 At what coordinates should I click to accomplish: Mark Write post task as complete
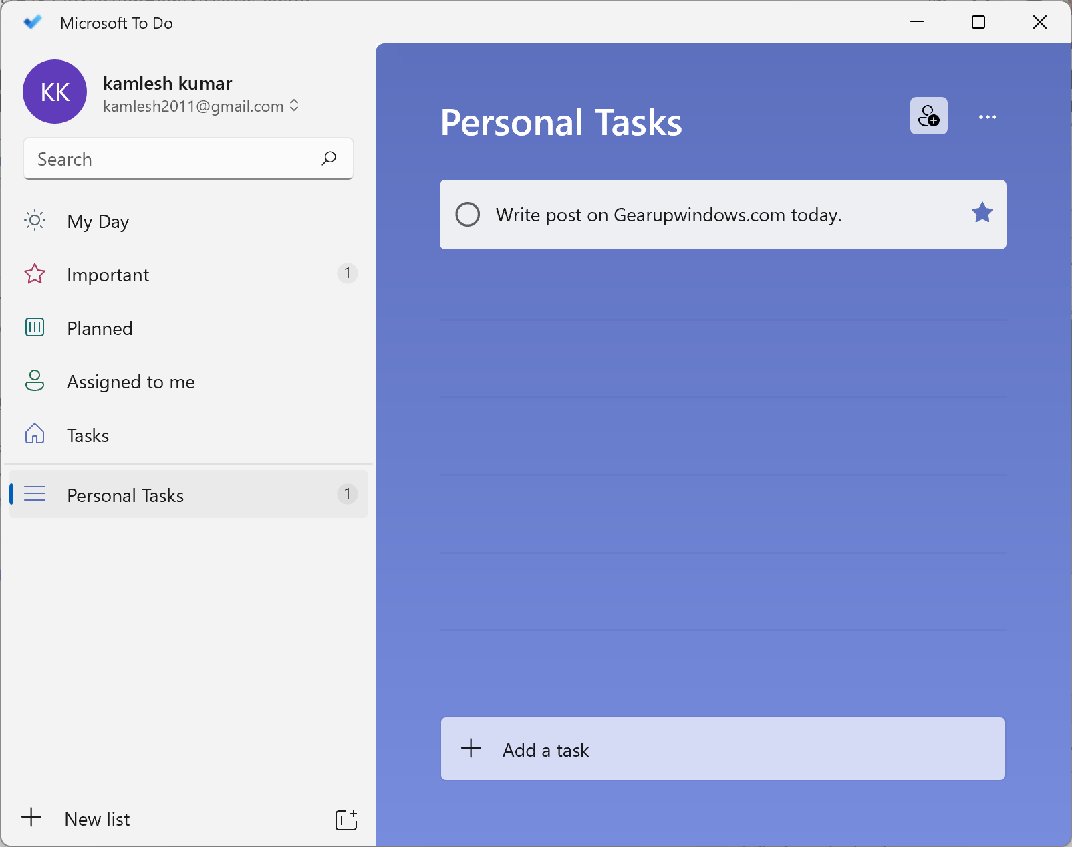click(x=467, y=215)
